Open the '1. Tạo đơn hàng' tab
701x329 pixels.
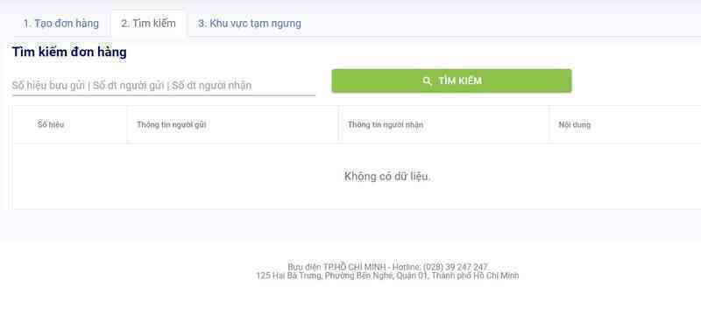coord(60,24)
